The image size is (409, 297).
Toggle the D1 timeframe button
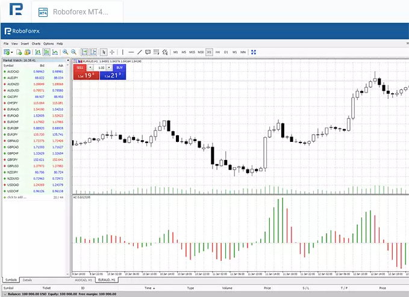click(x=226, y=52)
